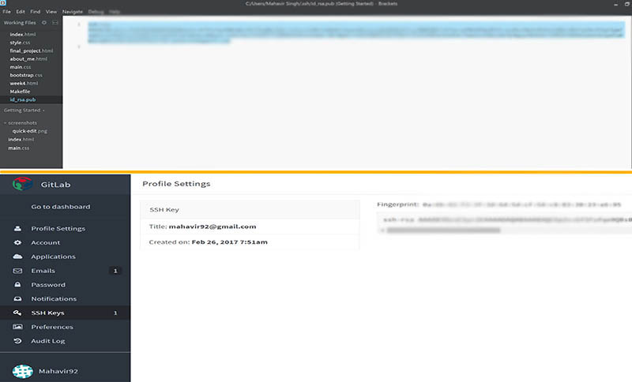The width and height of the screenshot is (632, 382).
Task: Collapse the screenshots folder
Action: [x=21, y=123]
